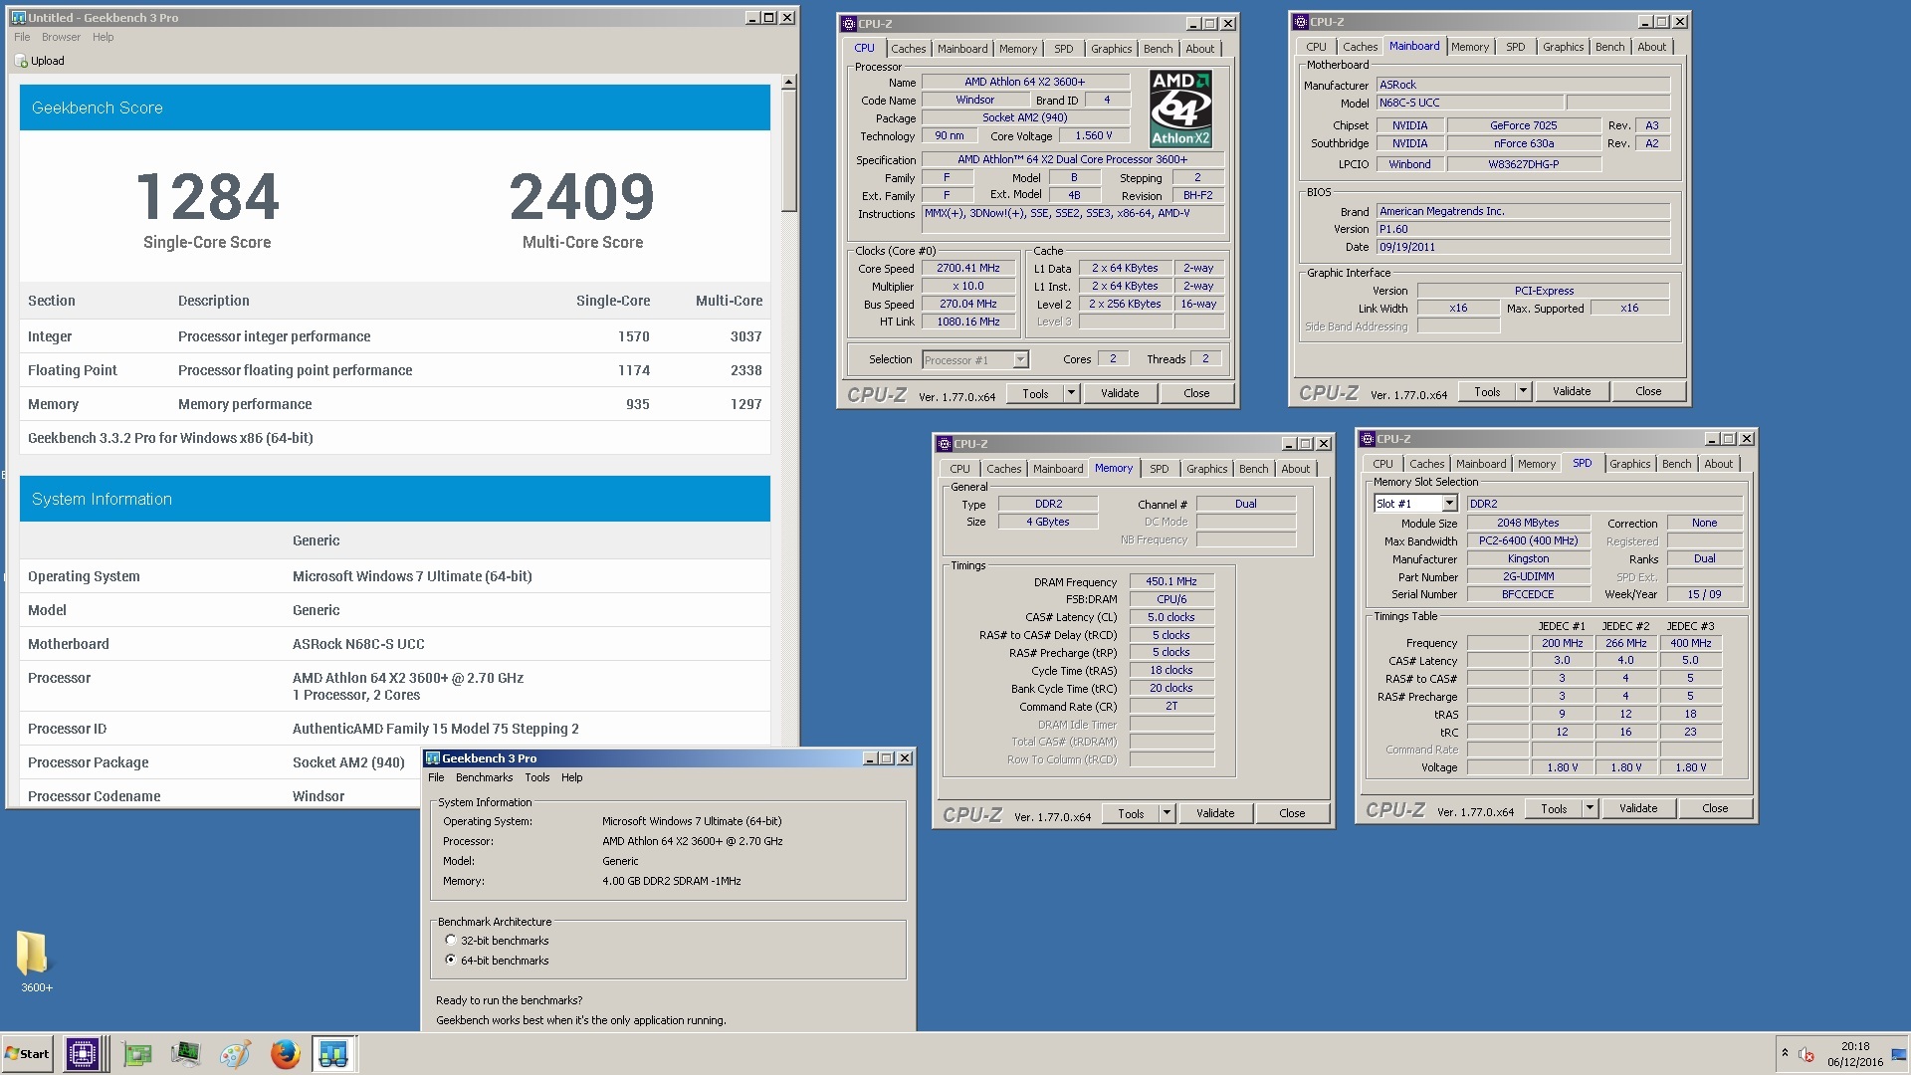The image size is (1911, 1075).
Task: Show hidden tray icons arrow
Action: coord(1785,1053)
